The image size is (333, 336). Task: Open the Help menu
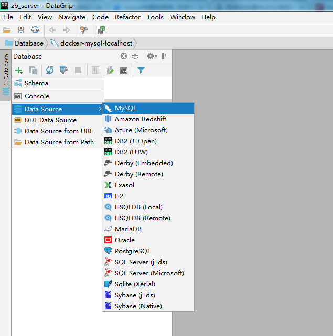[208, 17]
